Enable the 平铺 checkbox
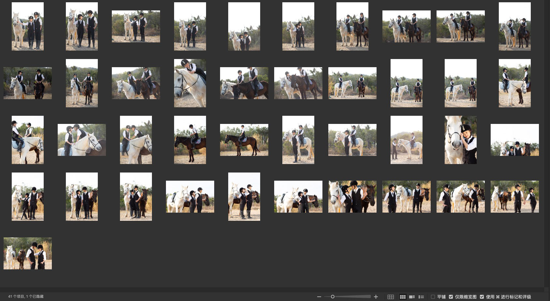 (433, 297)
